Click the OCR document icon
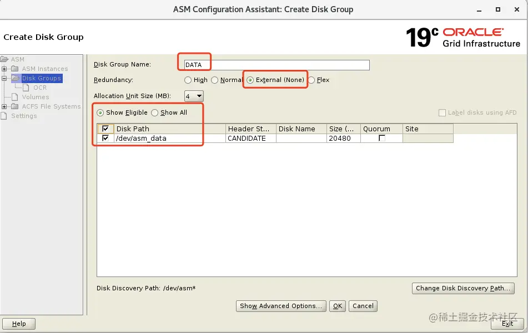Screen dimensions: 528x333 tap(26, 88)
